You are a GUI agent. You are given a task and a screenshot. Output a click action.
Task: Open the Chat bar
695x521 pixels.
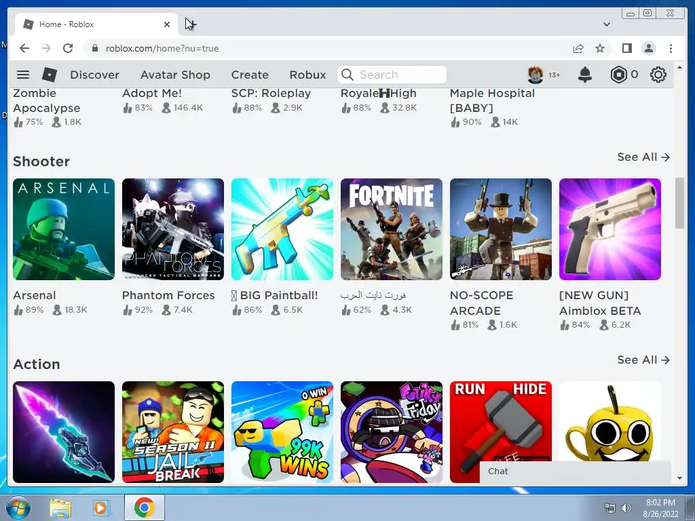tap(575, 471)
